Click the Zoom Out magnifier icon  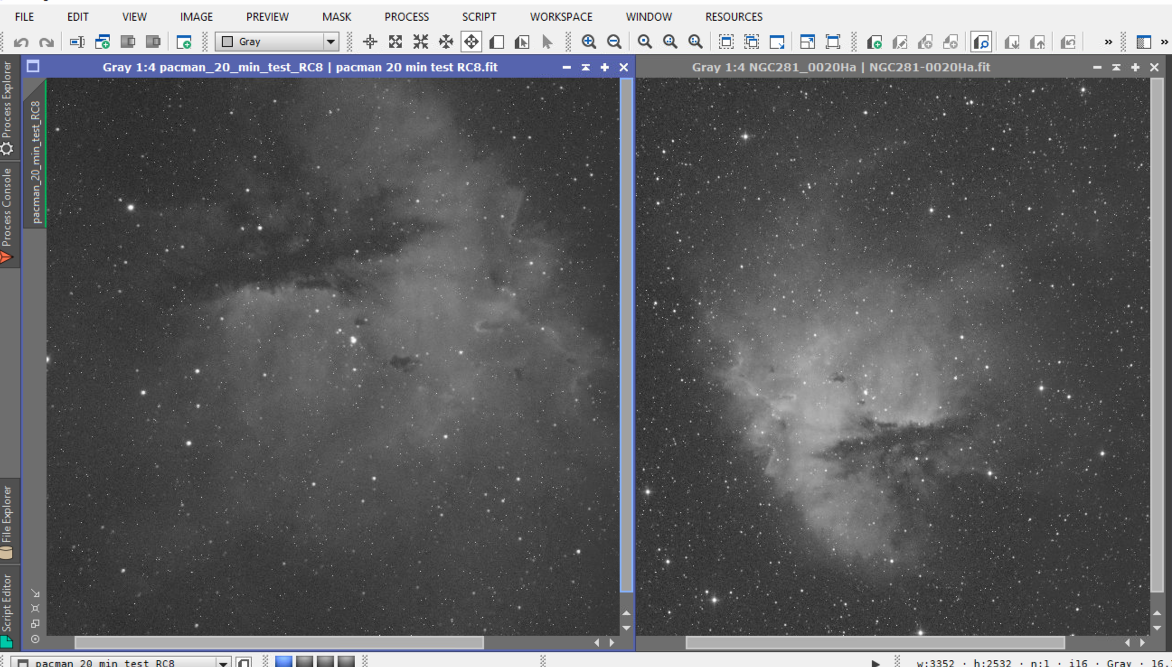click(x=614, y=42)
